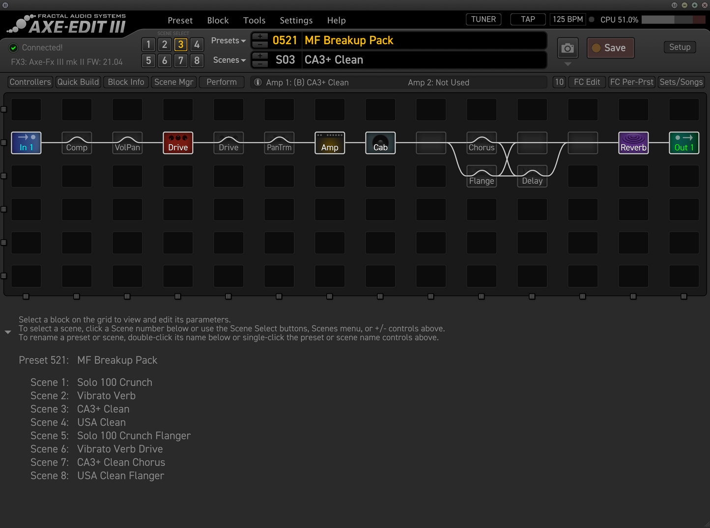Switch to scene 1 in Scene Select
This screenshot has height=528, width=710.
tap(148, 45)
